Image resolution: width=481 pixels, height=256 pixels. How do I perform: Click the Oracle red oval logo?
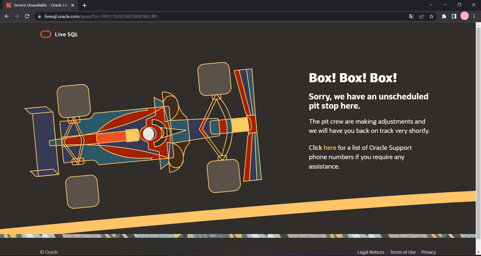(46, 34)
